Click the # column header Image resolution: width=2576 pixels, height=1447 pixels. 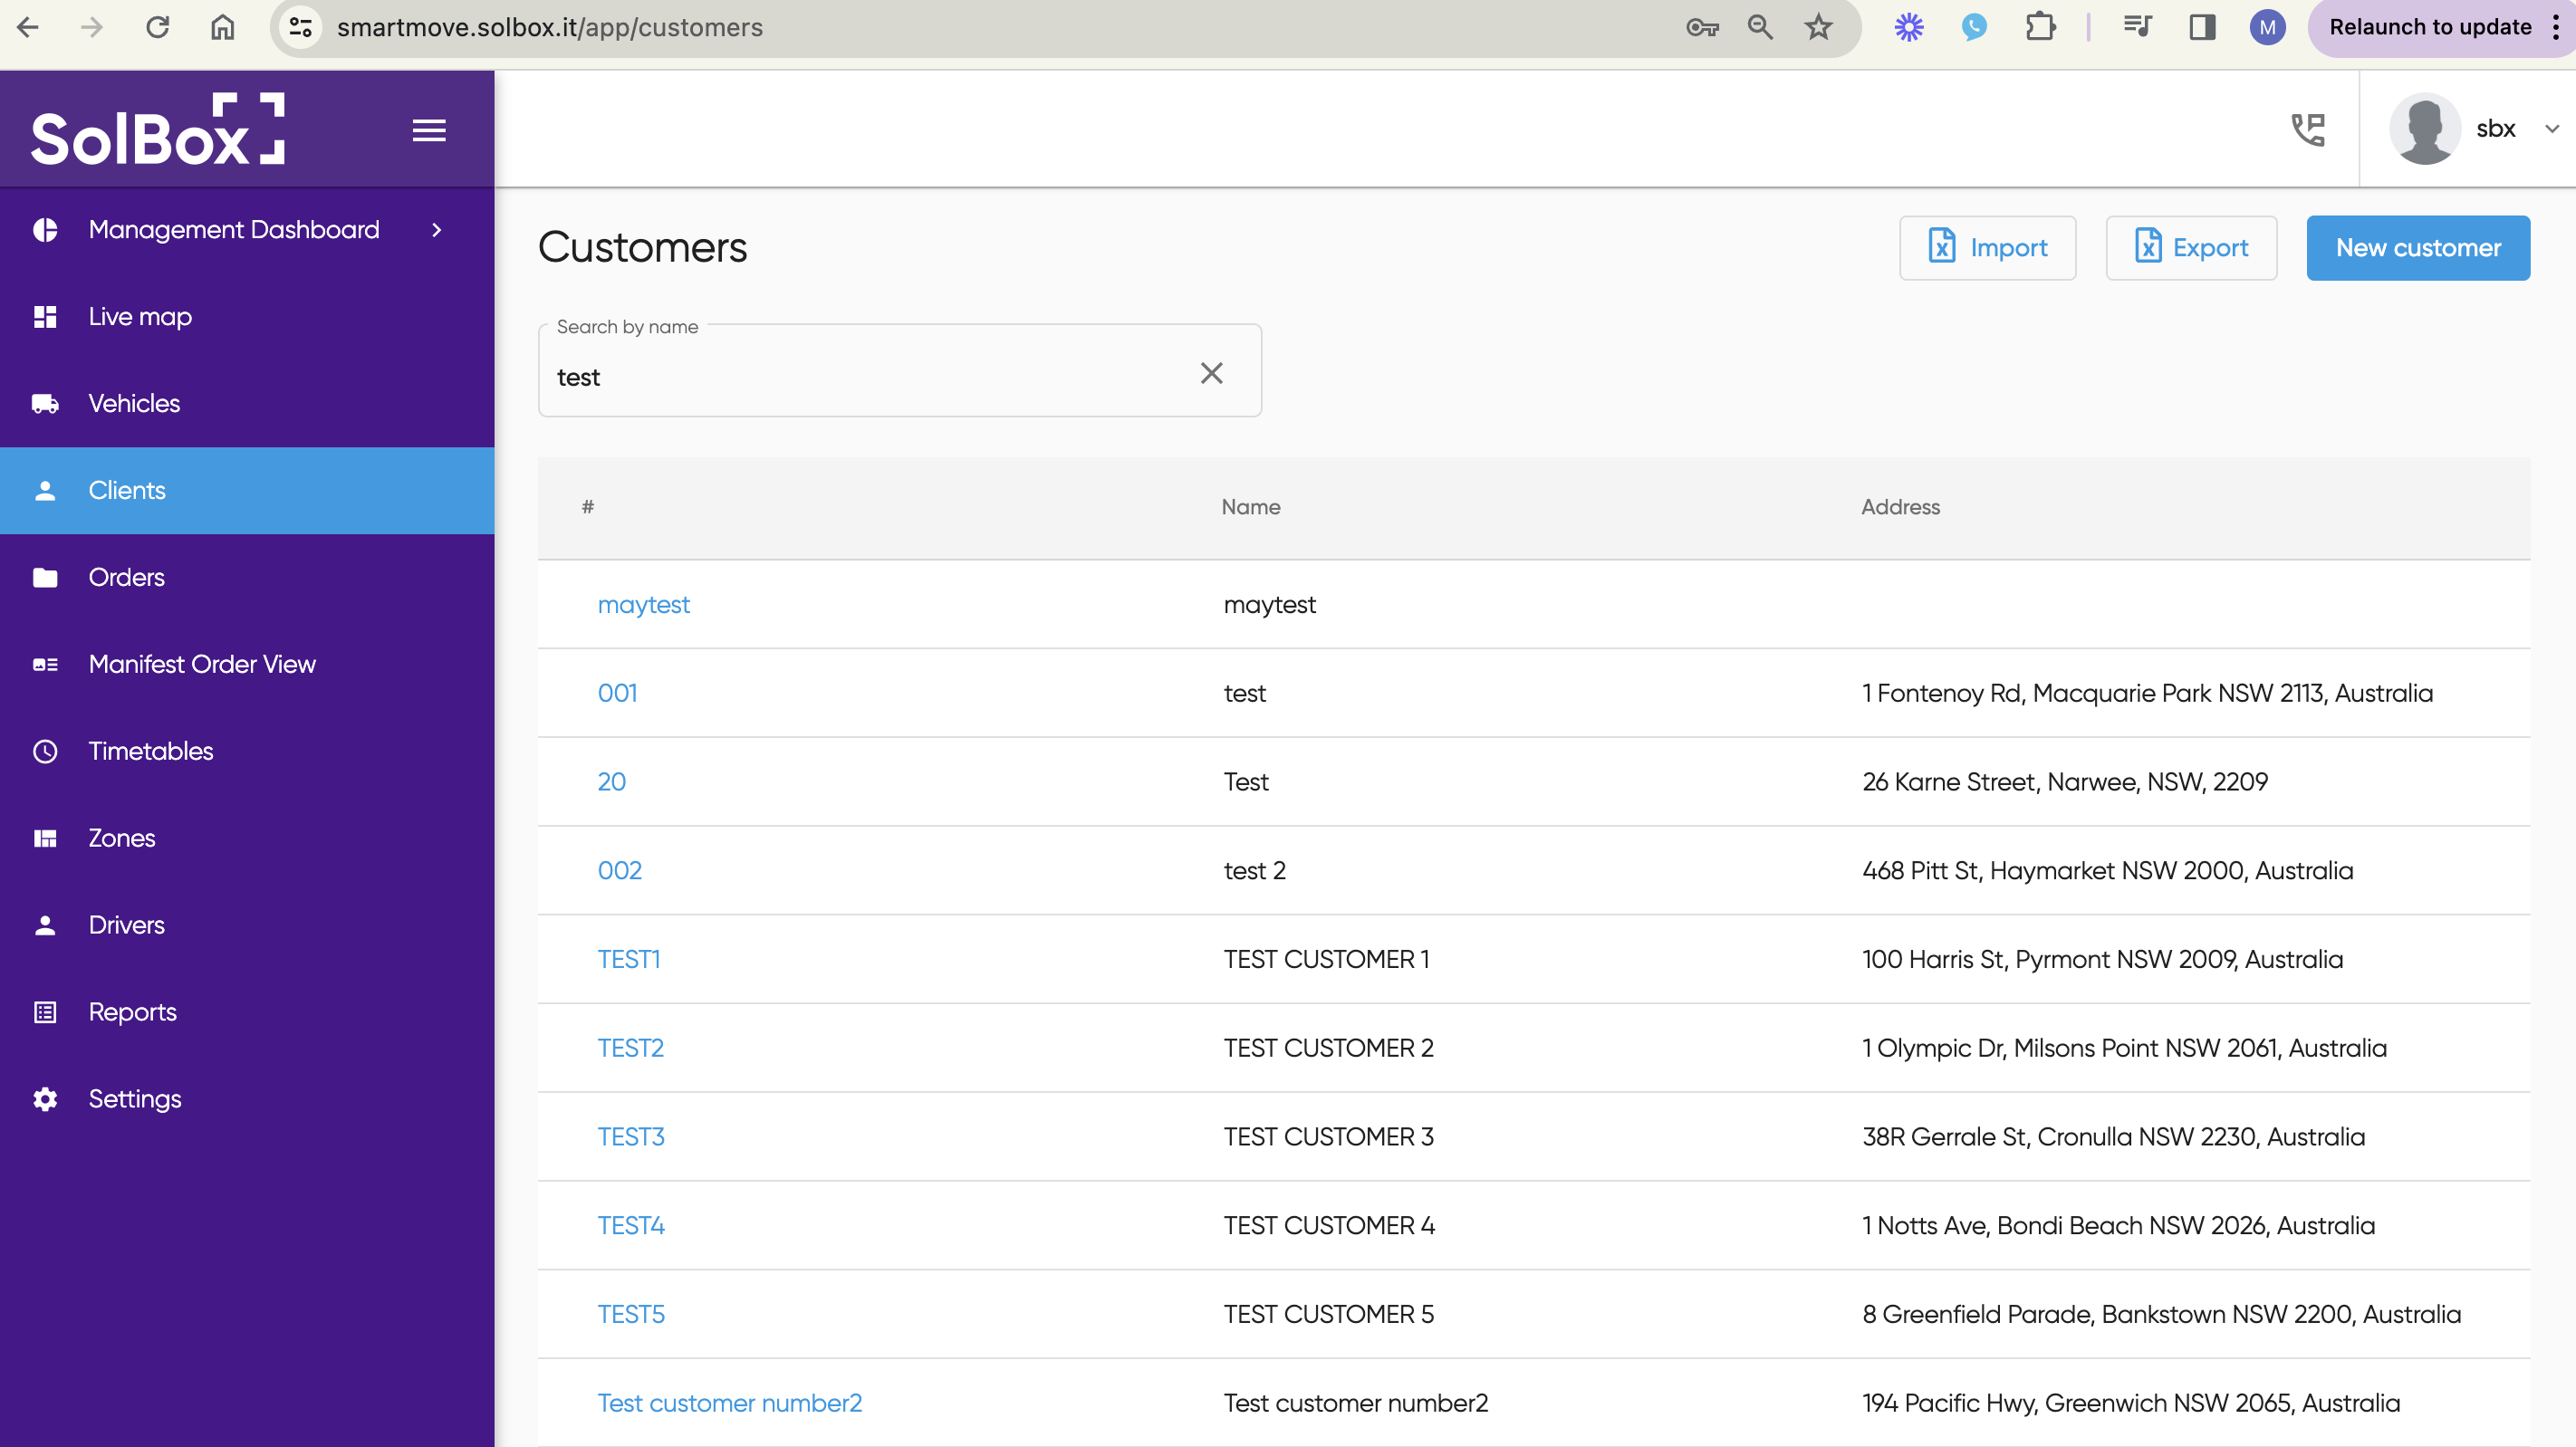pos(588,507)
